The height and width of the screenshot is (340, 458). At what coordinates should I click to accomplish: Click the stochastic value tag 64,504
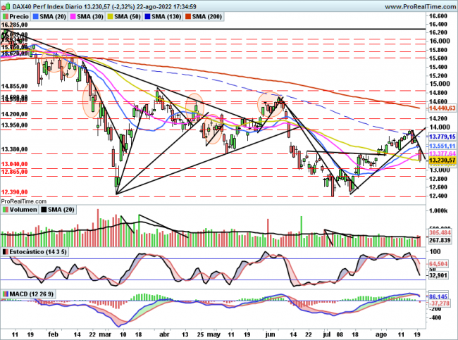(442, 263)
